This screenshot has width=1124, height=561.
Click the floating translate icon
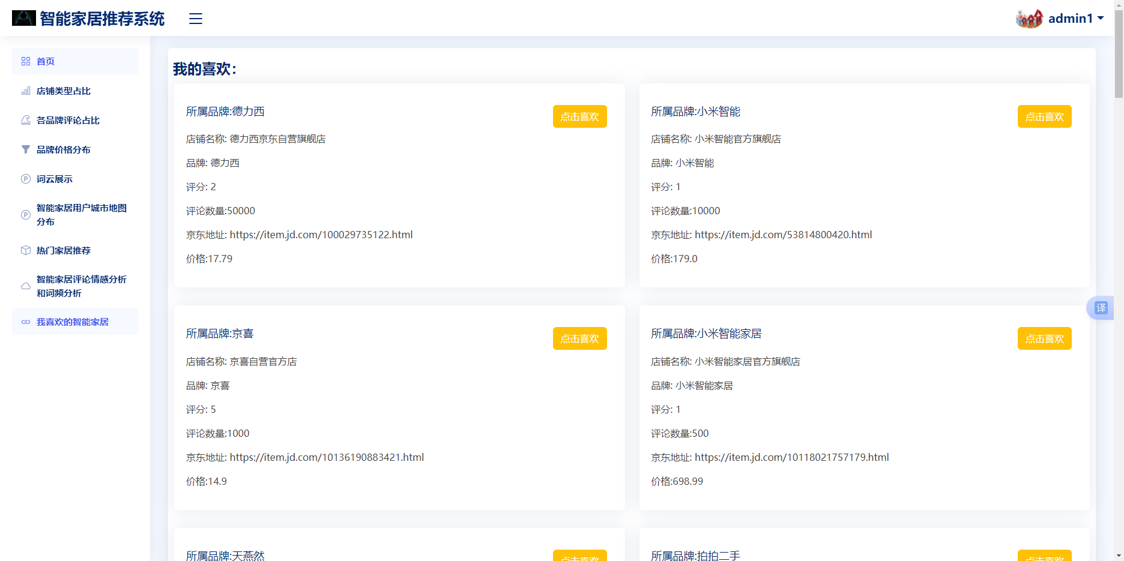point(1101,308)
